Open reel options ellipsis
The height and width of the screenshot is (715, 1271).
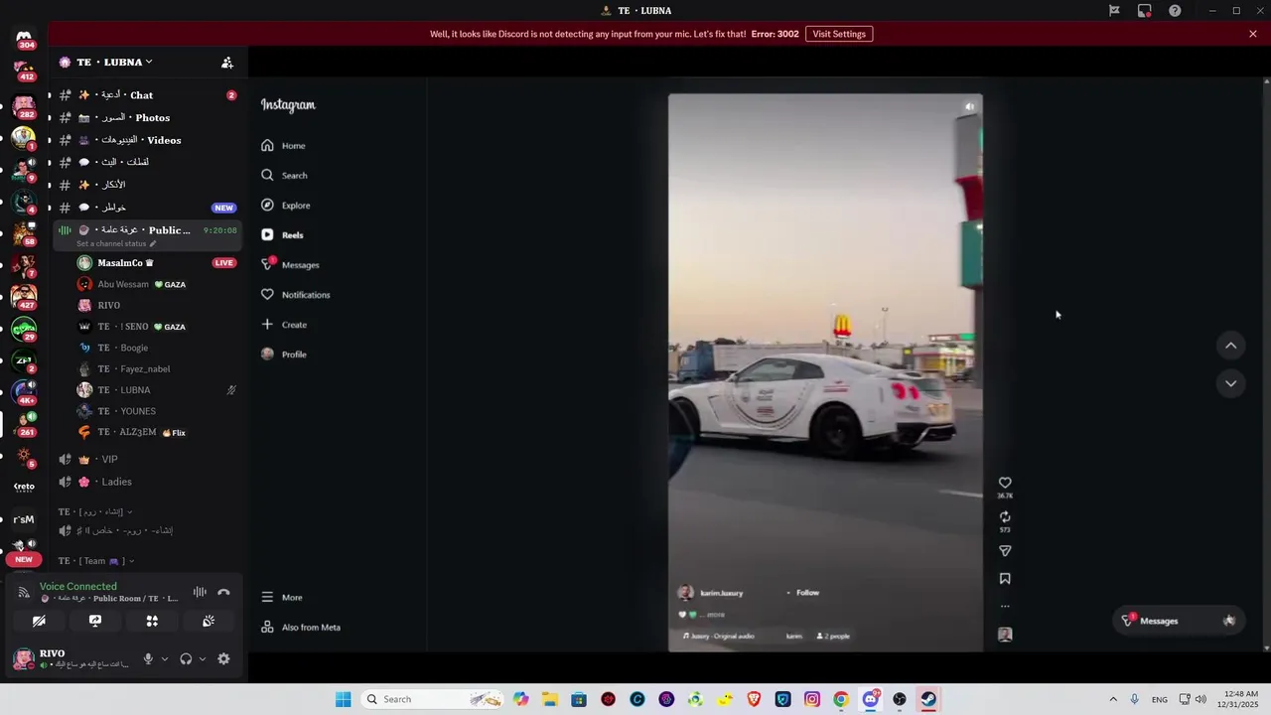pos(1005,606)
